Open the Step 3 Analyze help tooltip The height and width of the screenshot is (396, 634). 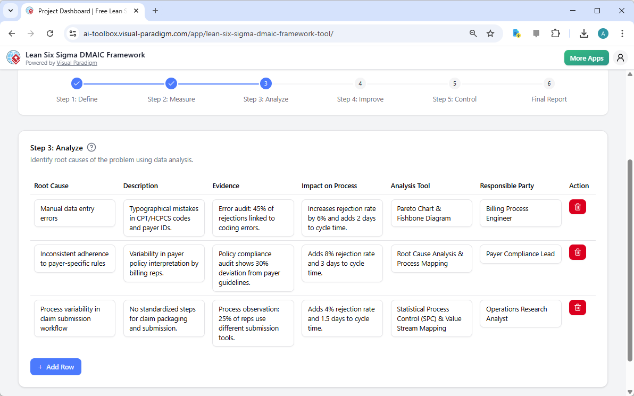pos(91,147)
